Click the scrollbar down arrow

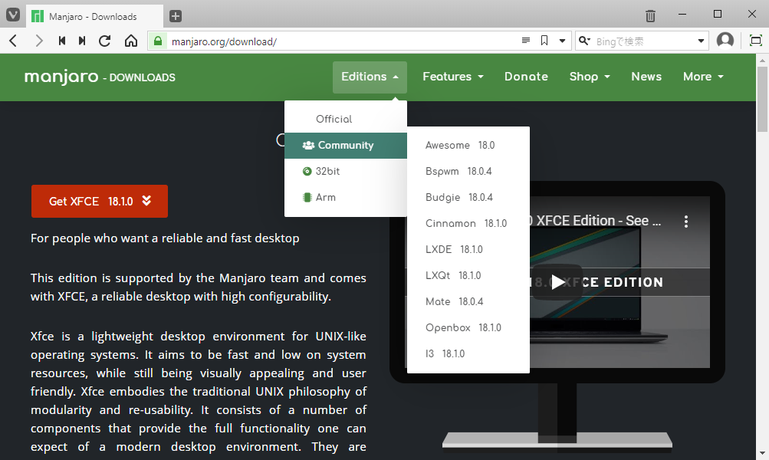762,454
